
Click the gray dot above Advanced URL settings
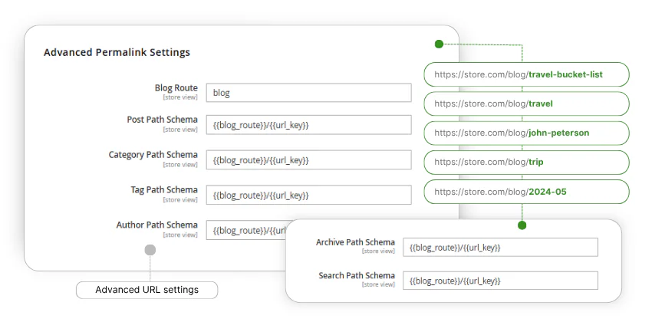150,249
